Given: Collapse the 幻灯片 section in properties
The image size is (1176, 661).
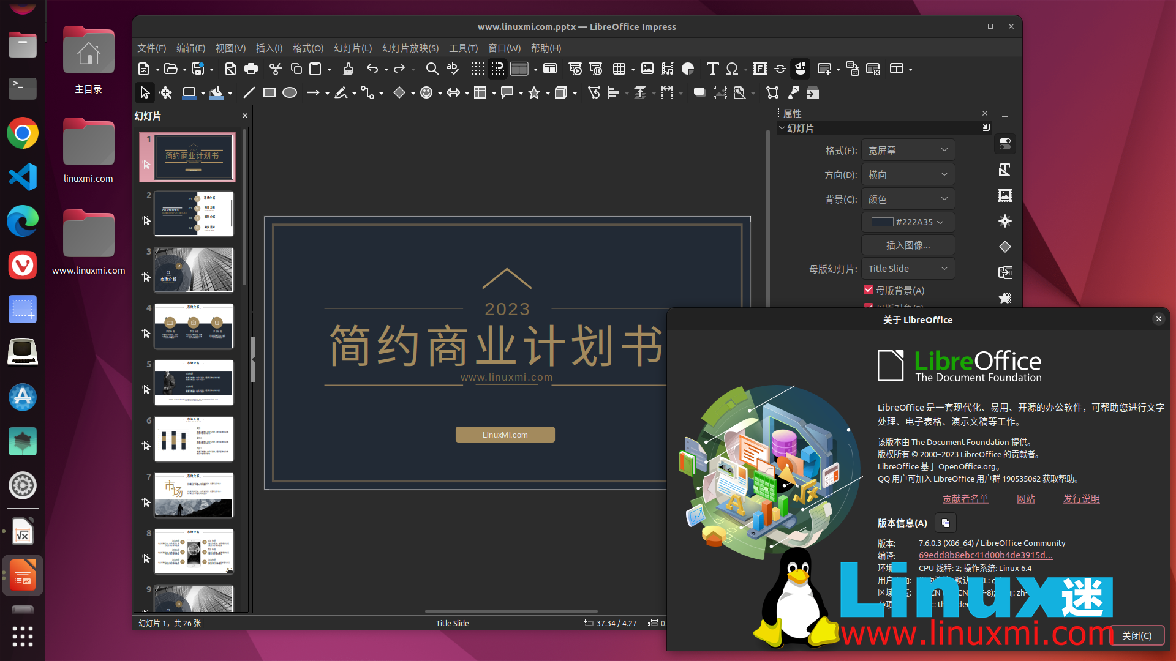Looking at the screenshot, I should (782, 128).
